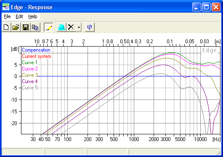Click the cyan snapshot curve icon
The width and height of the screenshot is (223, 157).
(61, 27)
